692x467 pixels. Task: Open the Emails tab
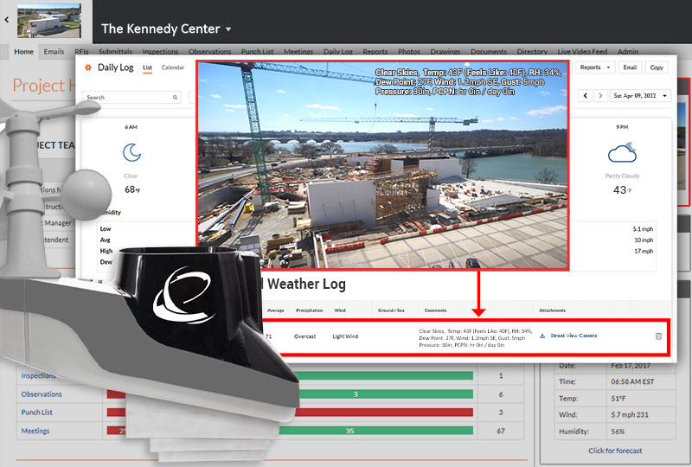click(54, 52)
